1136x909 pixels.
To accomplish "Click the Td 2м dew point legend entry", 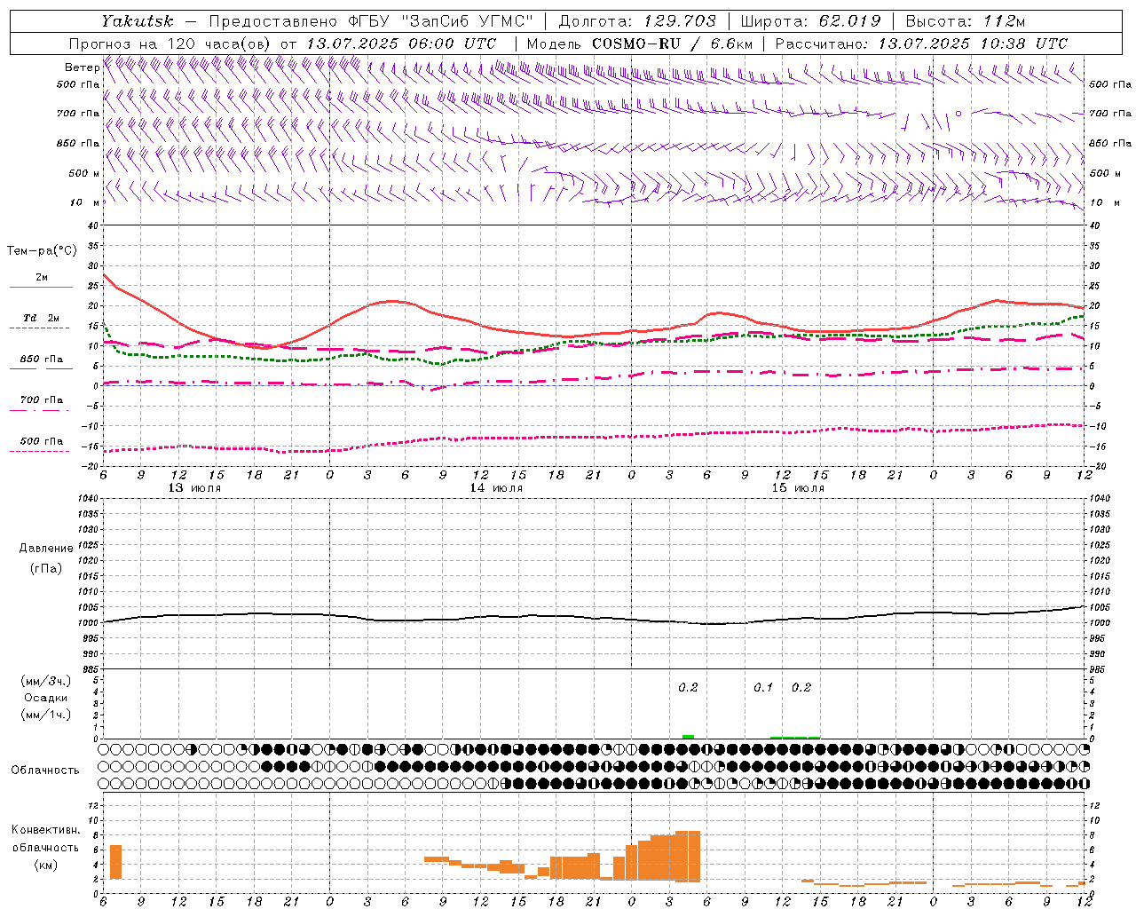I will (41, 318).
